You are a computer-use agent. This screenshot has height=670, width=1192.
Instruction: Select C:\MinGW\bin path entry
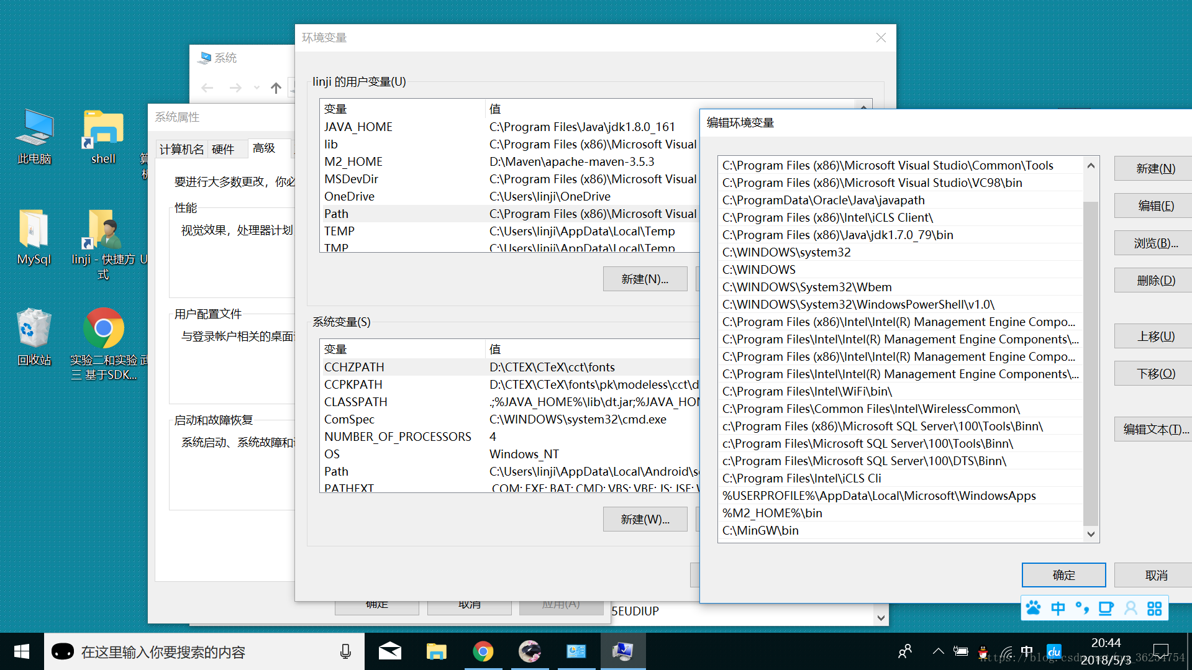900,530
